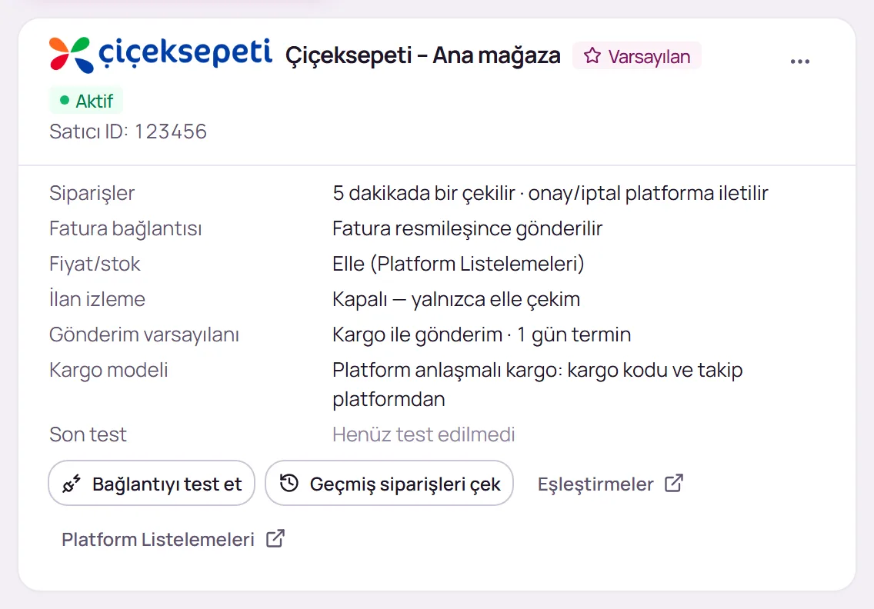This screenshot has height=609, width=874.
Task: Click the Kargo modeli label
Action: pos(108,370)
